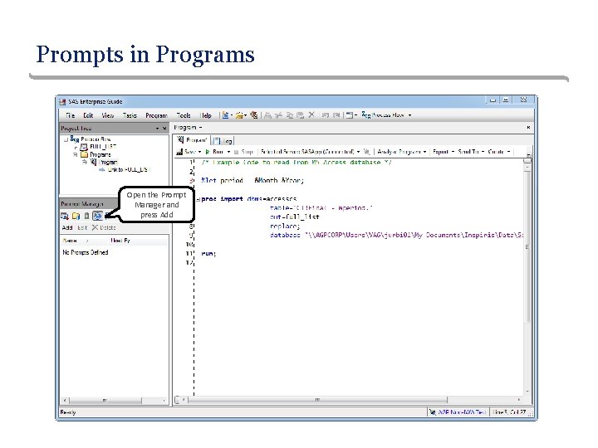Screen dimensions: 598x448
Task: Open the Save dropdown arrow
Action: tap(199, 152)
